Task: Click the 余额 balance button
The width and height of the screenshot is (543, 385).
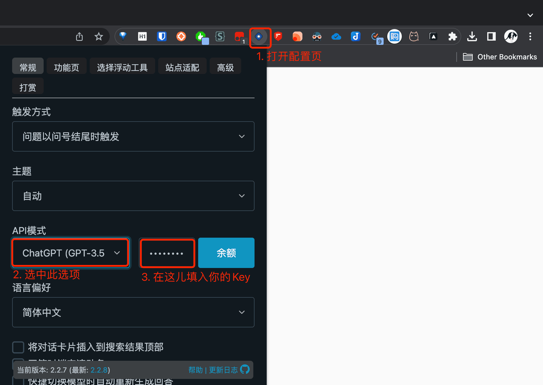Action: coord(226,253)
